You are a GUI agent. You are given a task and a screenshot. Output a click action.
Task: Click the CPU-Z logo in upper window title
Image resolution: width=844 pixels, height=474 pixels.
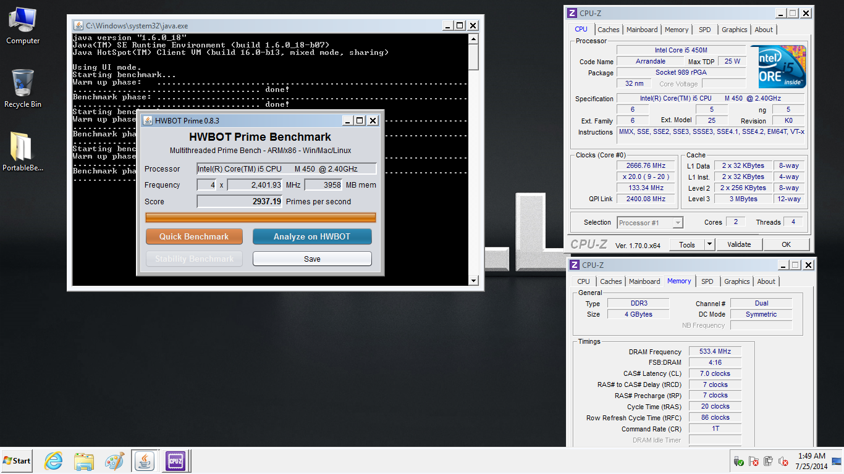click(x=573, y=13)
